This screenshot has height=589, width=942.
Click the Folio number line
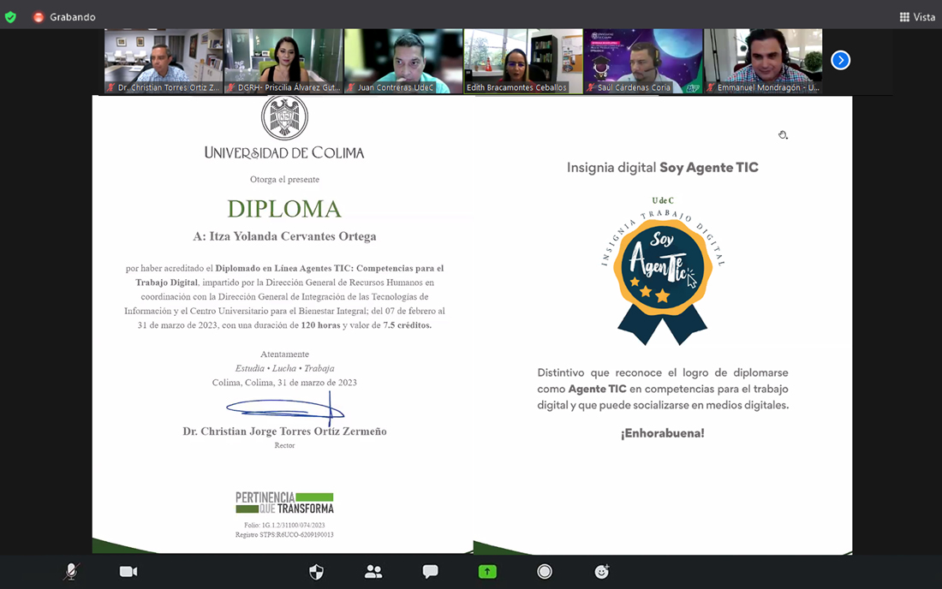284,525
